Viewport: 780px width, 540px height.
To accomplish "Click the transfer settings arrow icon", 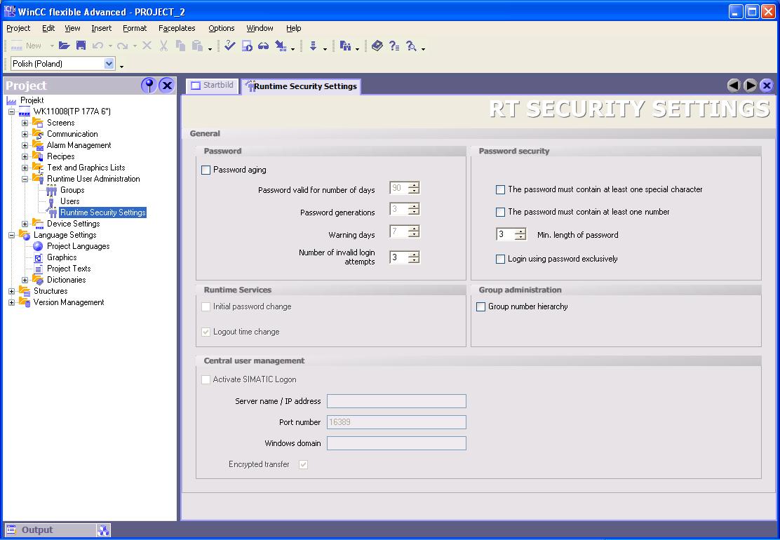I will pos(281,46).
